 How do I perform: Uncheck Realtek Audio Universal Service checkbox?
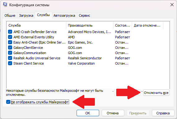tap(10, 58)
